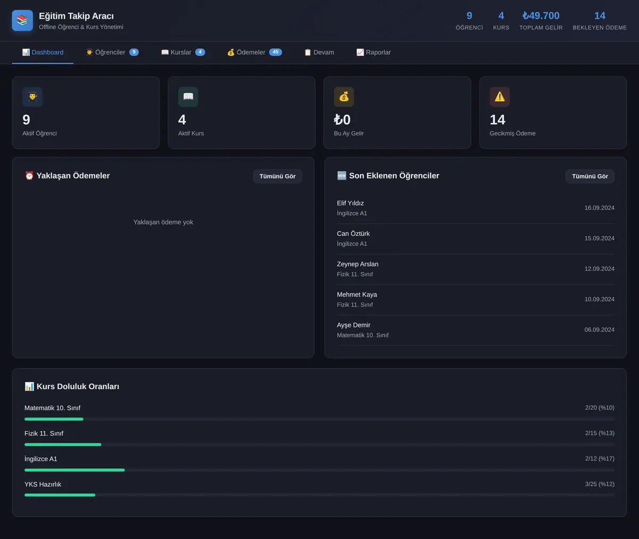Screen dimensions: 639x539
Task: Click the 4 Aktif Kurs card value
Action: click(x=182, y=120)
